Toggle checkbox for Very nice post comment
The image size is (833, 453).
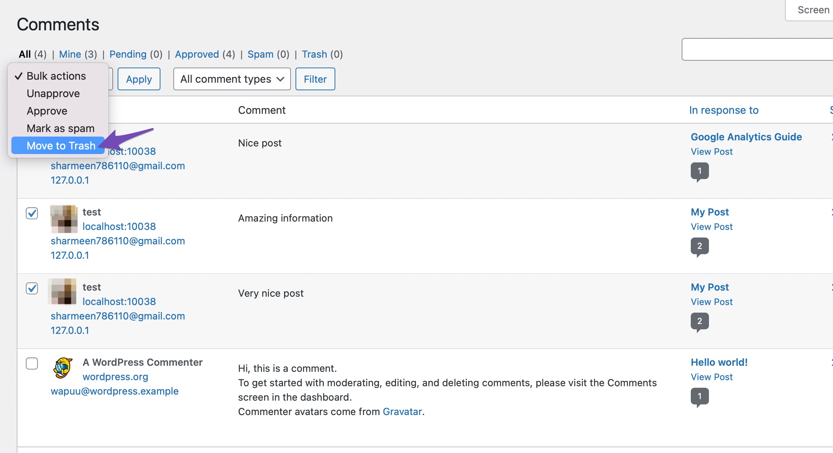click(32, 289)
